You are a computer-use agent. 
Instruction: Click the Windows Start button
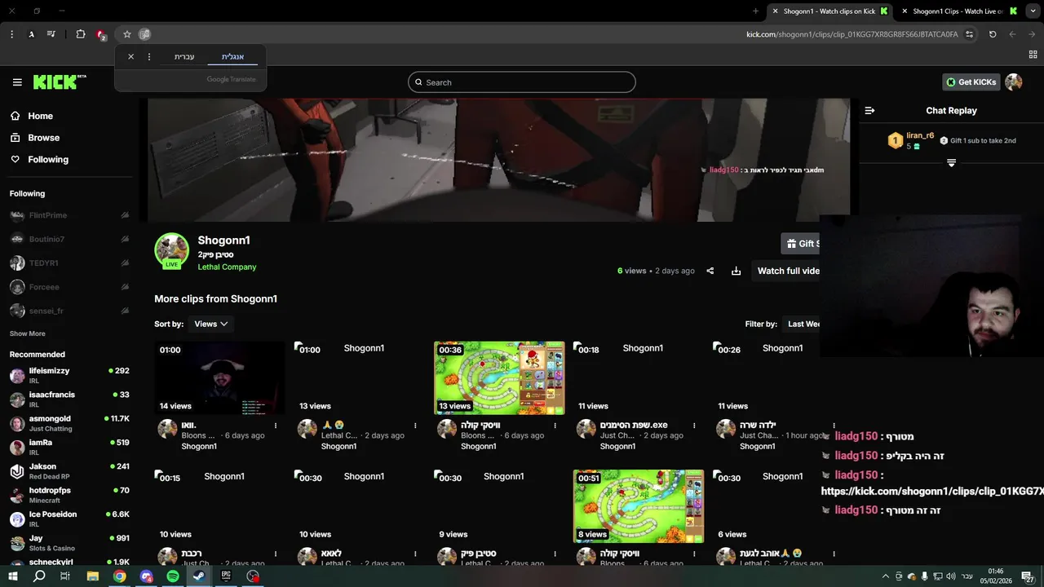pos(13,576)
